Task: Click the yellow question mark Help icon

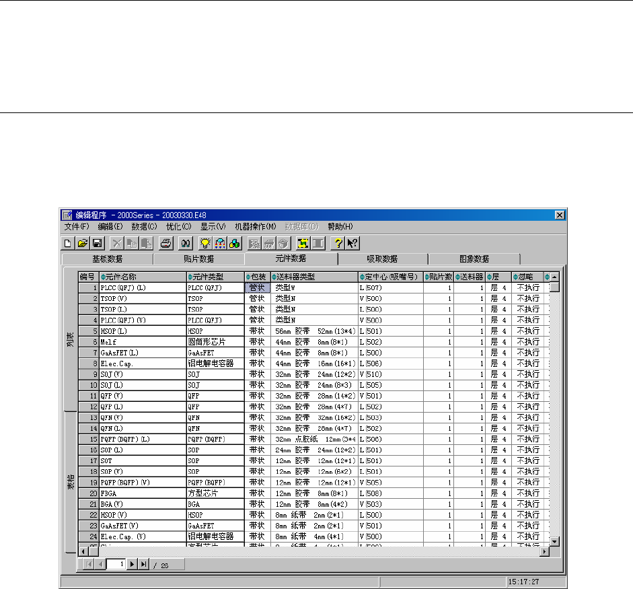Action: pyautogui.click(x=338, y=243)
